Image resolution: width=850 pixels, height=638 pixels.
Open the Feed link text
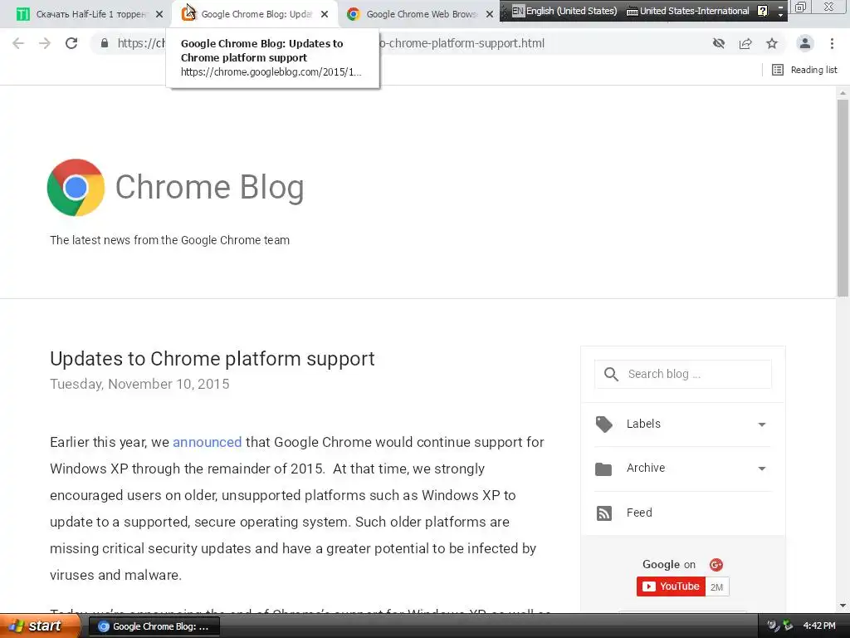pyautogui.click(x=639, y=513)
